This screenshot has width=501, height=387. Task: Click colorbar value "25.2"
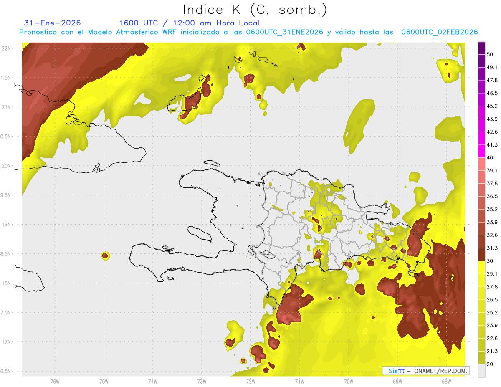[x=492, y=313]
